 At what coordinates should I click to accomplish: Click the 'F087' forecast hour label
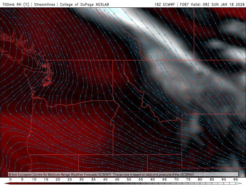click(184, 4)
